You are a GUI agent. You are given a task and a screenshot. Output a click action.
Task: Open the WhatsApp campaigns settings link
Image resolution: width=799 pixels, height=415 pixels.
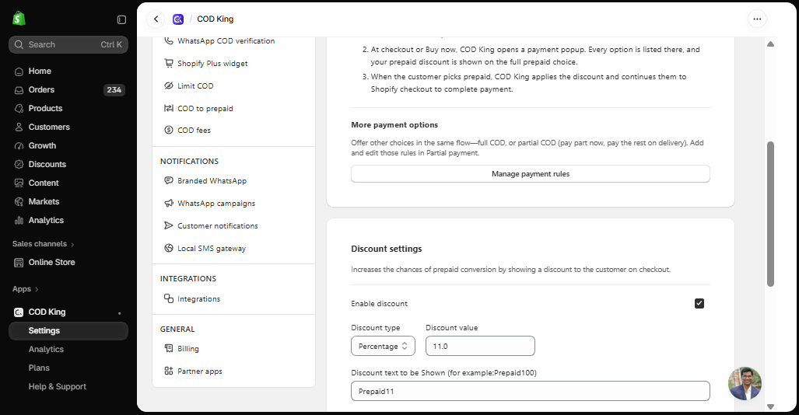tap(216, 203)
